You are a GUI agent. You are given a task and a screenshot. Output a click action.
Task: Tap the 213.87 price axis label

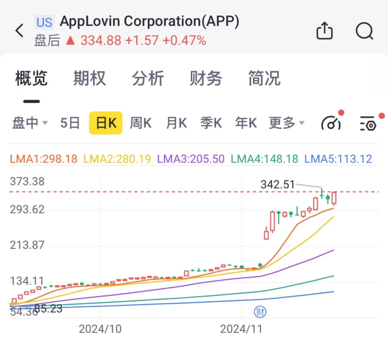point(27,245)
